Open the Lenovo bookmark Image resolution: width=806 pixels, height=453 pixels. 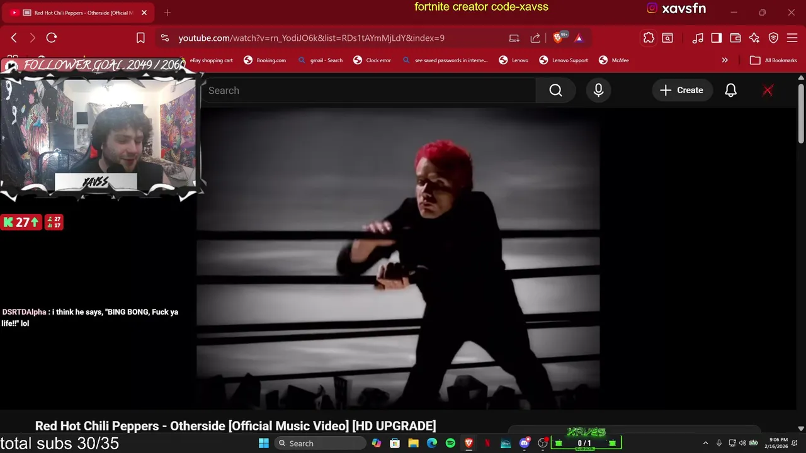[514, 60]
